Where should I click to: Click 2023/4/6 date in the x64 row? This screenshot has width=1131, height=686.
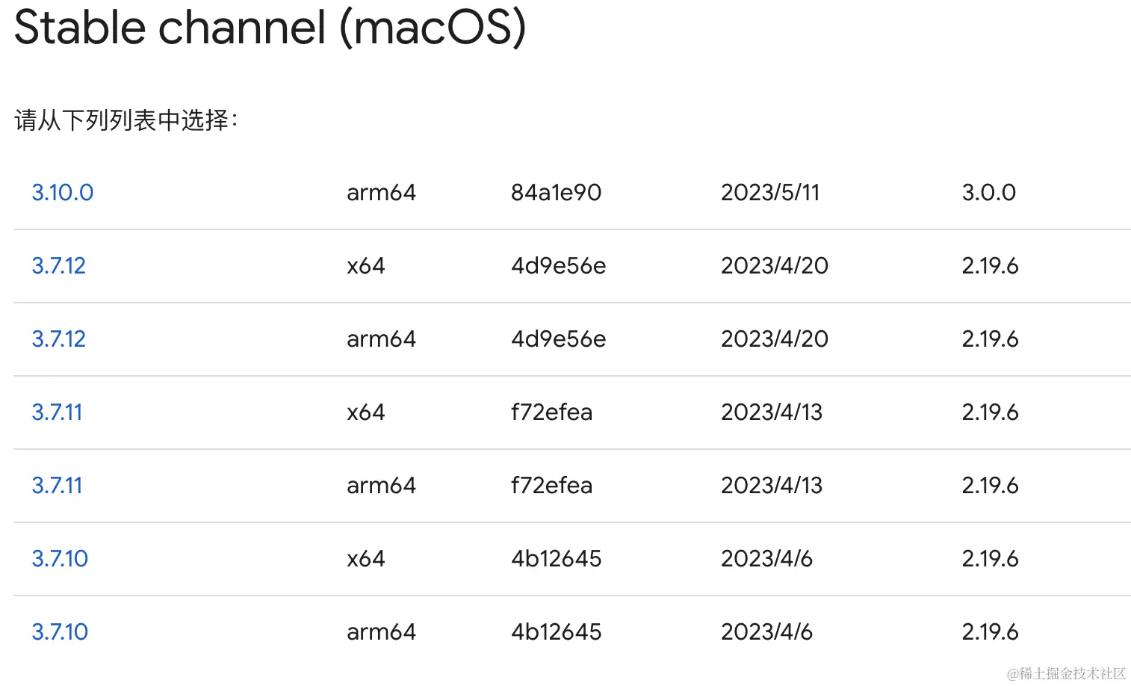point(766,559)
